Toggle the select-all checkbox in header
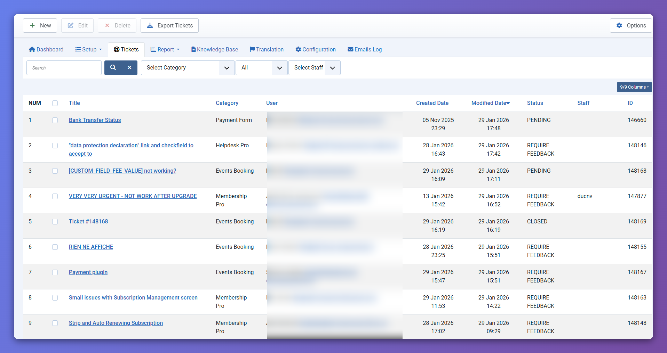667x353 pixels. pyautogui.click(x=55, y=103)
